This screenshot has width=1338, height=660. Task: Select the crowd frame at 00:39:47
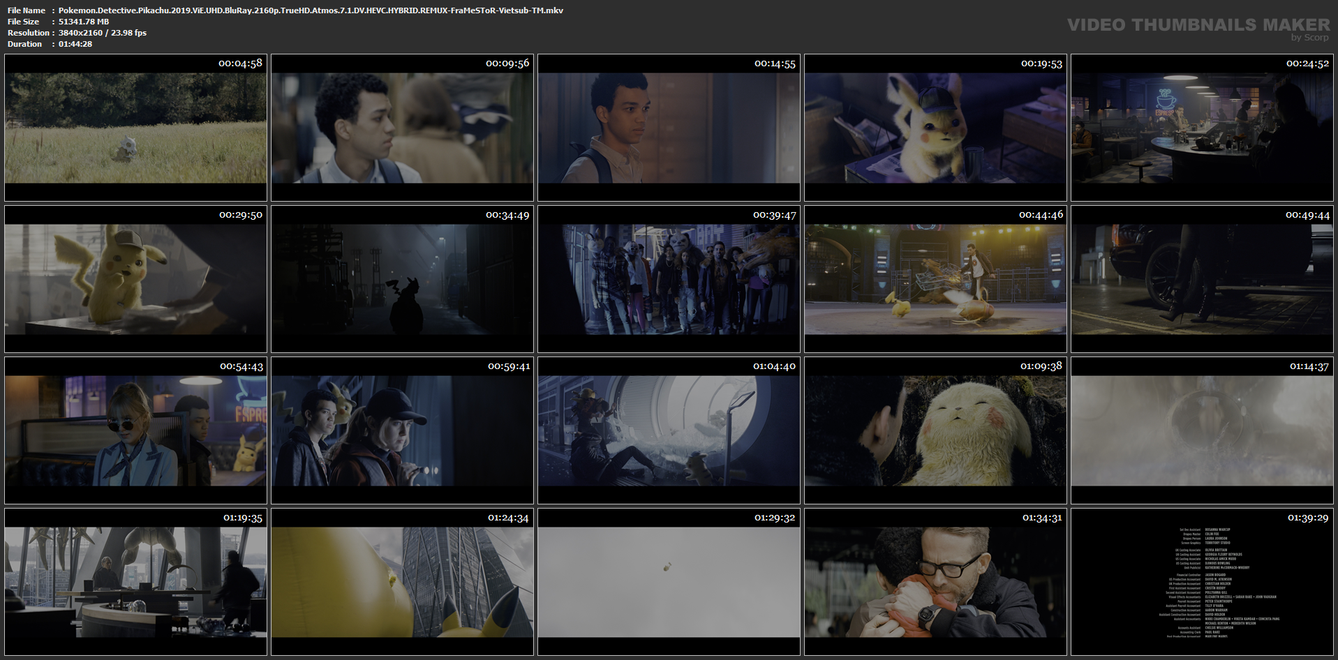(669, 279)
